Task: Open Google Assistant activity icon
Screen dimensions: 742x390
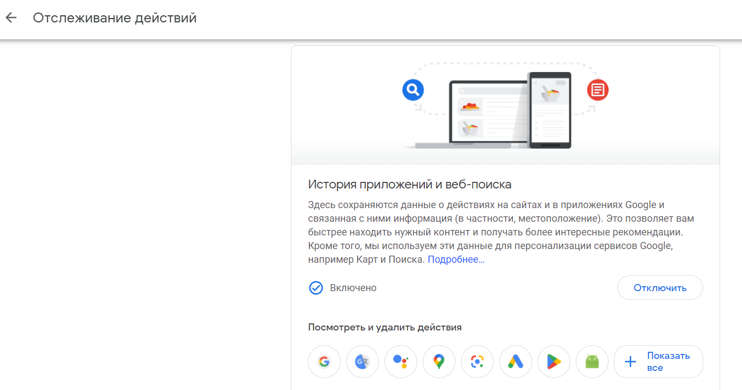Action: [x=401, y=362]
